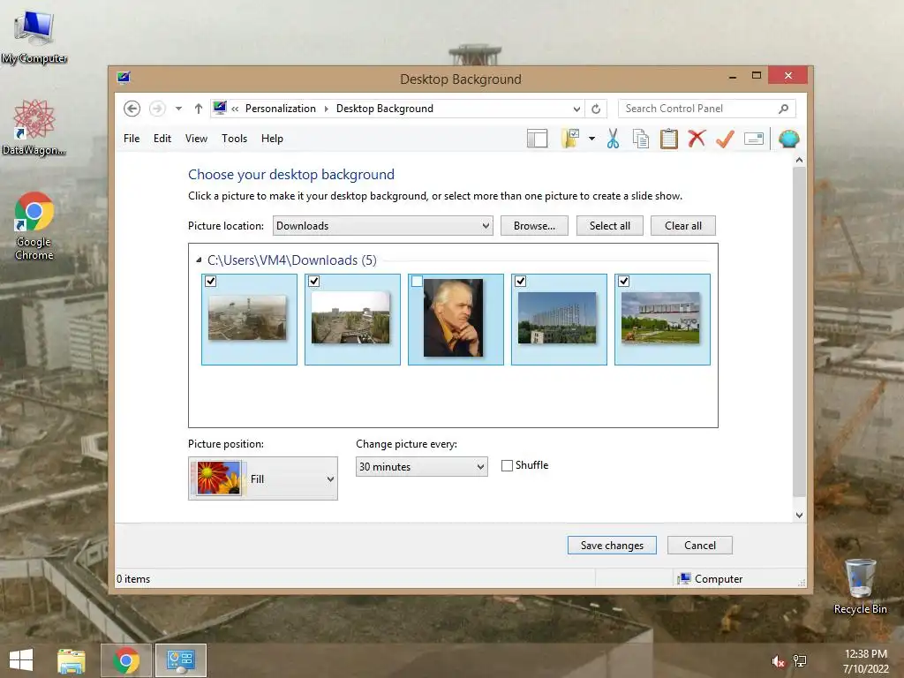Uncheck the first reactor aerial picture checkbox
This screenshot has width=904, height=678.
(210, 282)
